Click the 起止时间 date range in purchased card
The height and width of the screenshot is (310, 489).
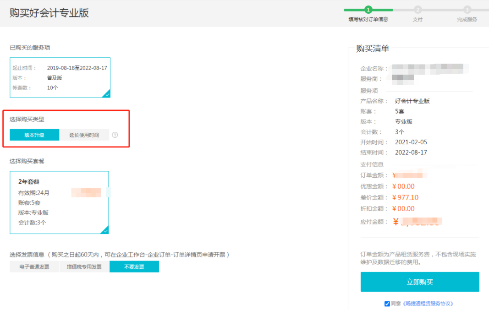pyautogui.click(x=77, y=68)
